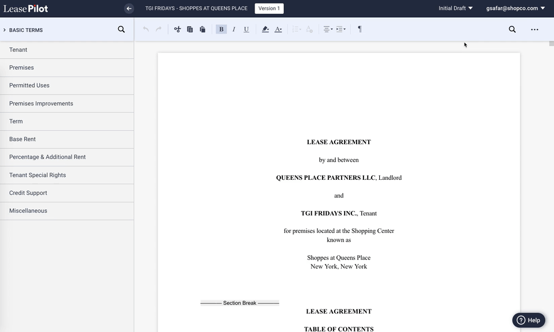
Task: Click the back arrow beside document title
Action: click(129, 9)
